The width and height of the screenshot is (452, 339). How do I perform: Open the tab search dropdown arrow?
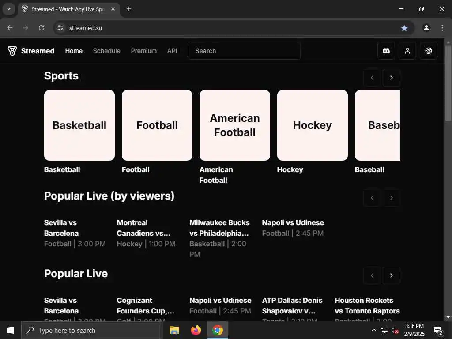(9, 9)
